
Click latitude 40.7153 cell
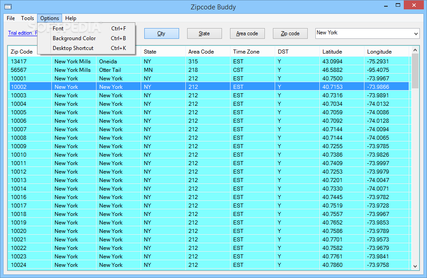(x=342, y=87)
